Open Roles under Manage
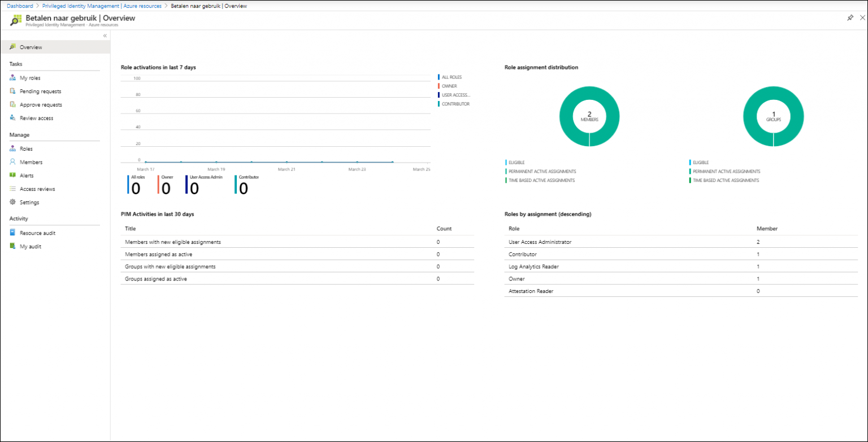 (24, 148)
